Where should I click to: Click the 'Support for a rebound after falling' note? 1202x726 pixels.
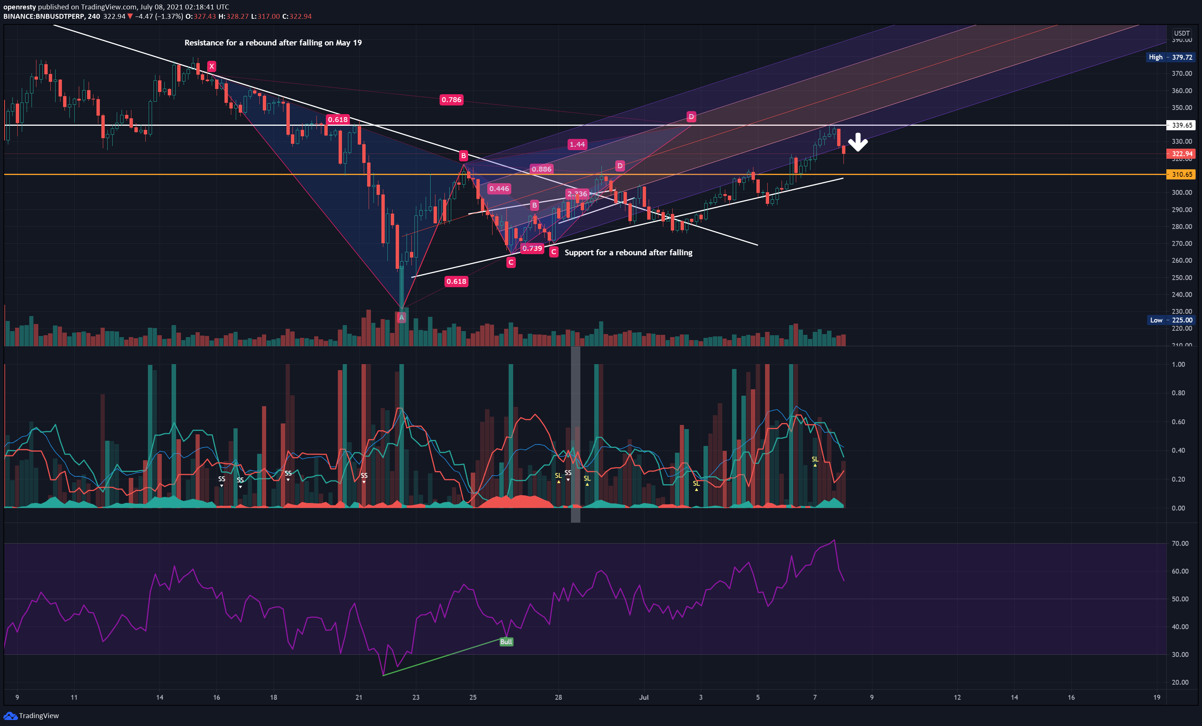[628, 252]
